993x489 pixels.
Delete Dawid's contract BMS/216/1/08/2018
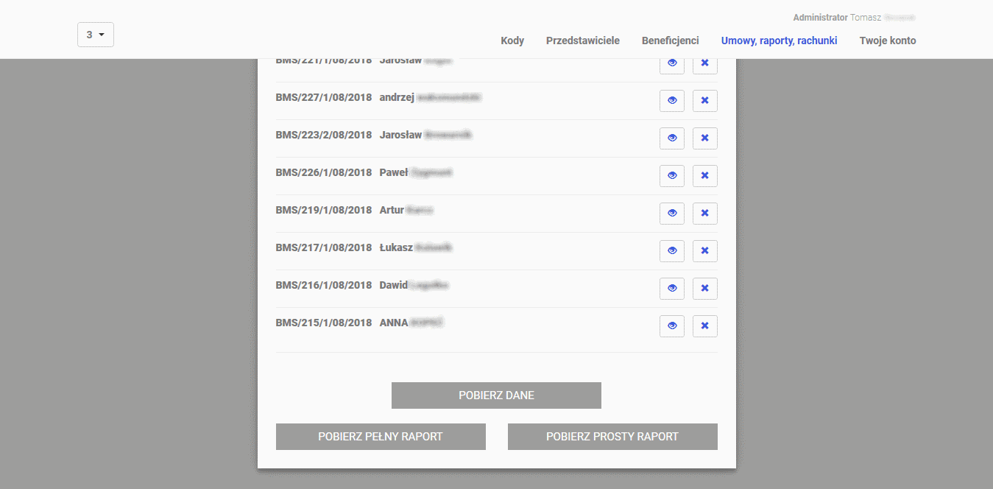click(704, 289)
